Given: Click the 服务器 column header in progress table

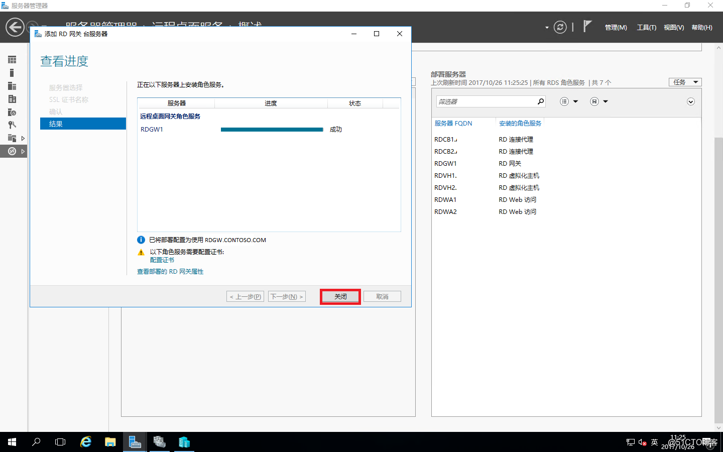Looking at the screenshot, I should point(176,103).
